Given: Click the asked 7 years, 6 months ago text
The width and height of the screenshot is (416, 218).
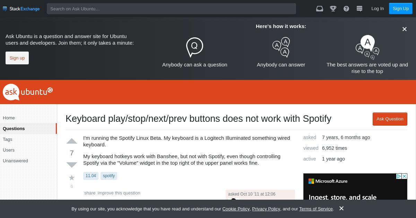Looking at the screenshot, I should click(337, 137).
